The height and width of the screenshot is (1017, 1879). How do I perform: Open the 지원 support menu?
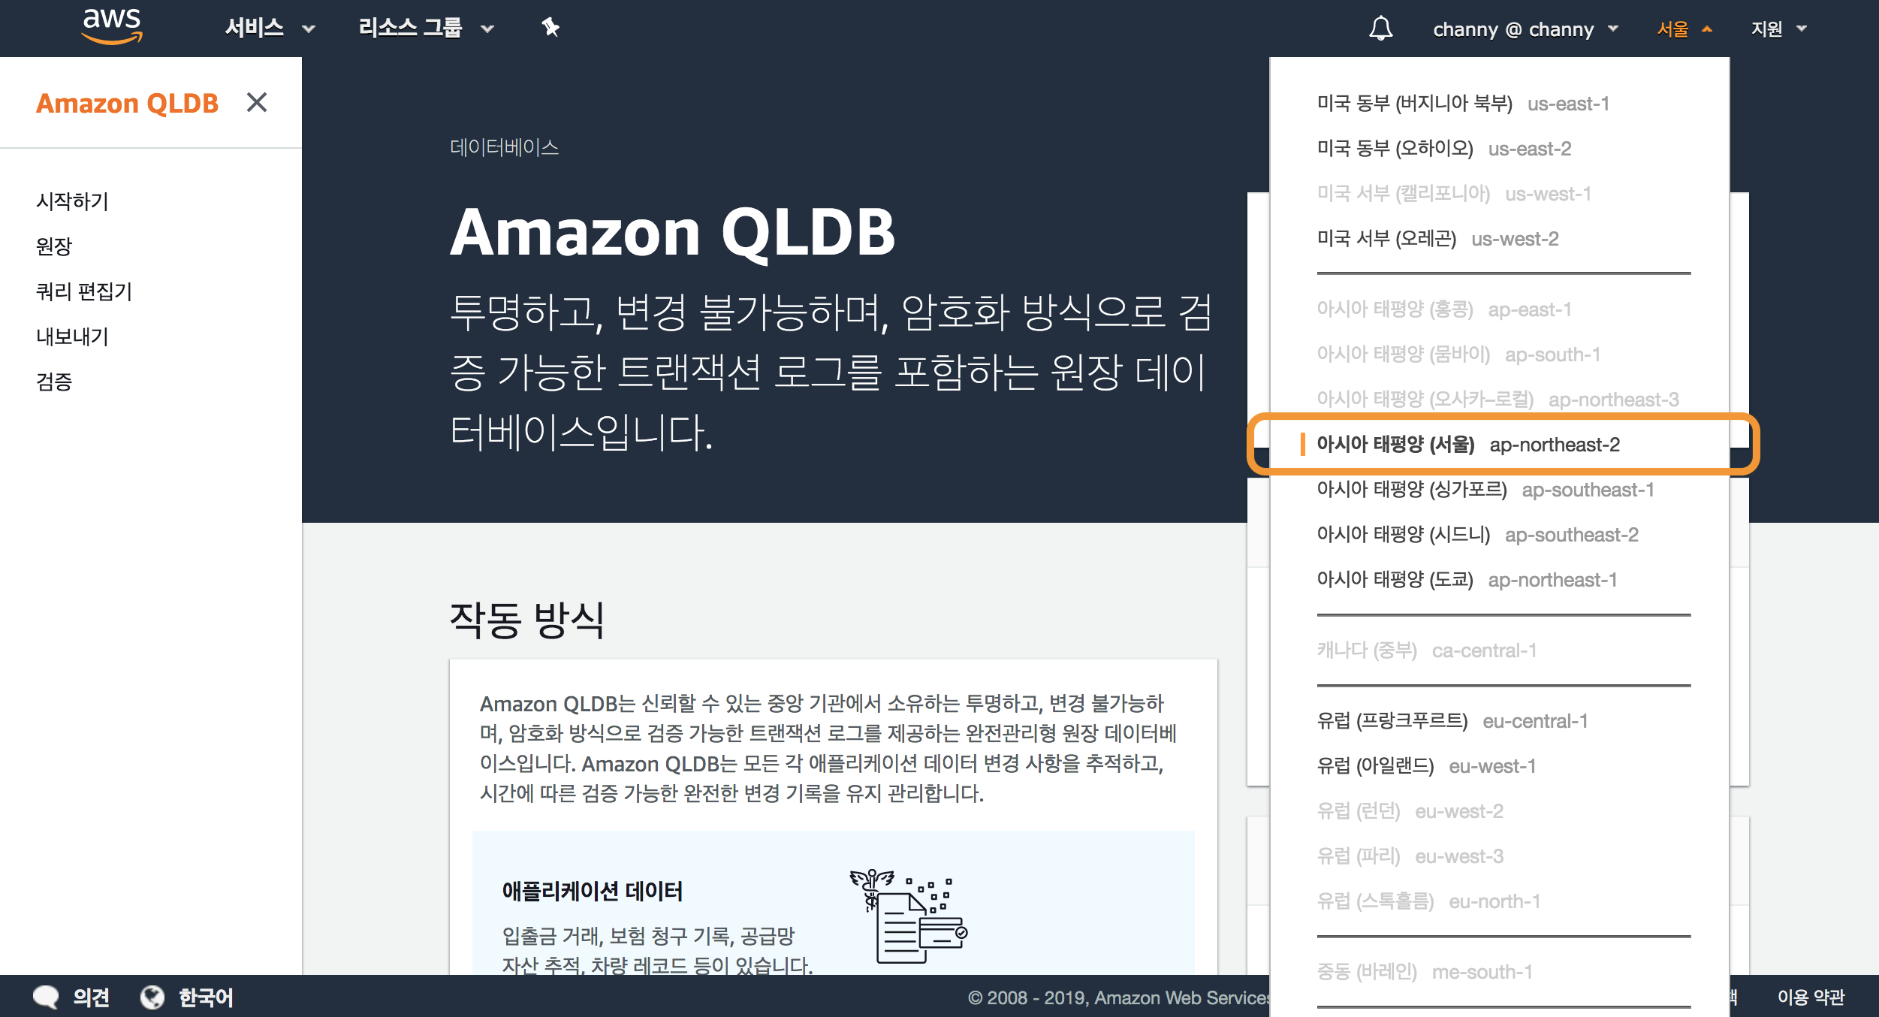pyautogui.click(x=1778, y=29)
